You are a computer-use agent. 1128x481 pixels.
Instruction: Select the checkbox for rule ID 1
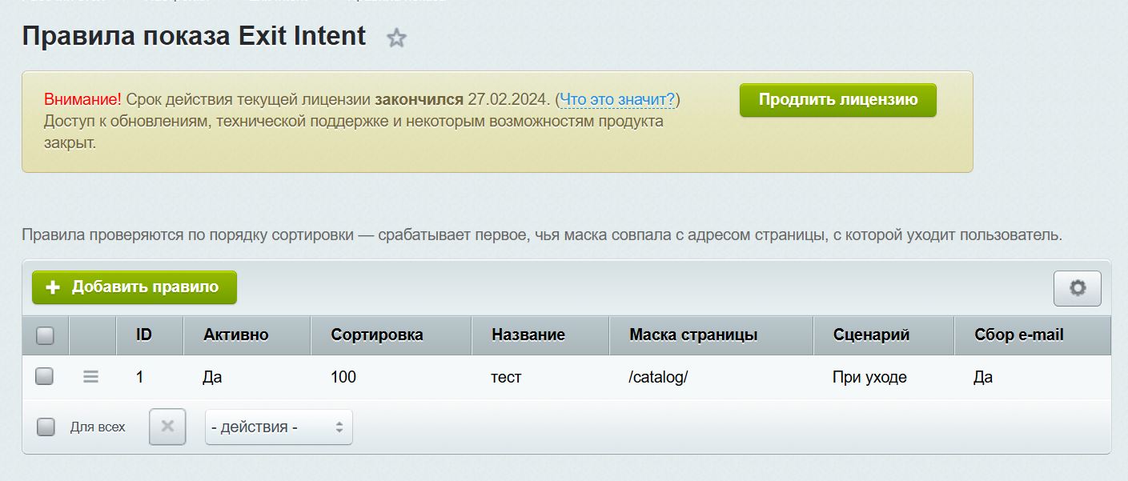(x=44, y=376)
